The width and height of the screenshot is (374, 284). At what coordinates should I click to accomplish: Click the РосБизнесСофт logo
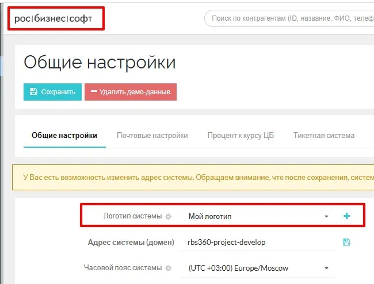point(56,19)
